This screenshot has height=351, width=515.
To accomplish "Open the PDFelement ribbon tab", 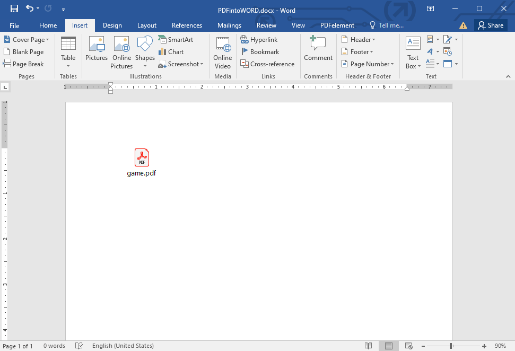I will 337,25.
